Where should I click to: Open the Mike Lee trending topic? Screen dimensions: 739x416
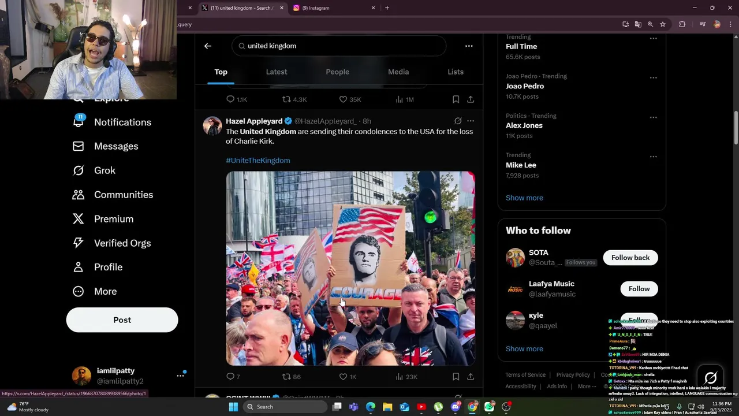(521, 165)
